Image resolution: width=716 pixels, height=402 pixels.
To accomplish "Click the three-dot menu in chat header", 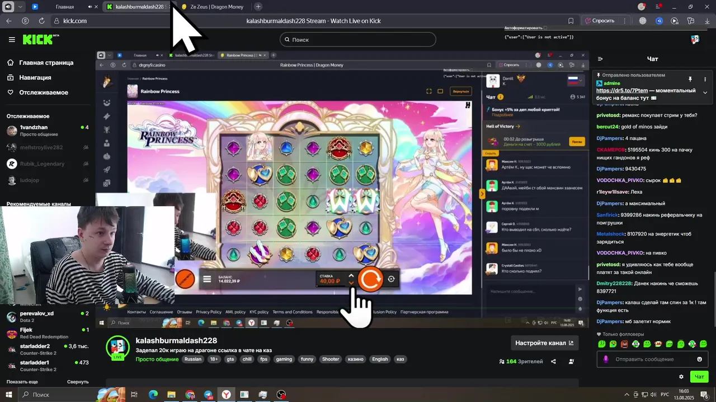I will (705, 79).
